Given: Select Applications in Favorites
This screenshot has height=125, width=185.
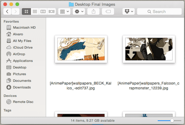Looking at the screenshot, I should click(20, 61).
